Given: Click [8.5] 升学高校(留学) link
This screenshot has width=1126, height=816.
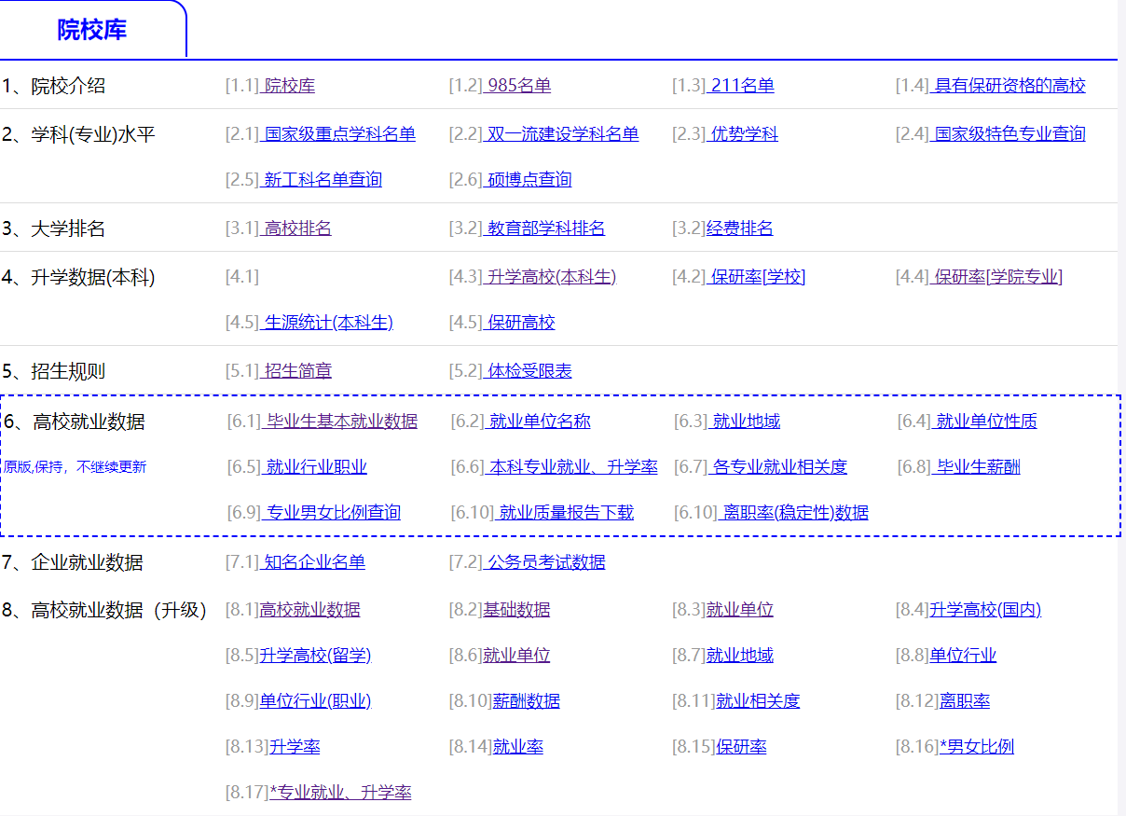Looking at the screenshot, I should click(315, 656).
